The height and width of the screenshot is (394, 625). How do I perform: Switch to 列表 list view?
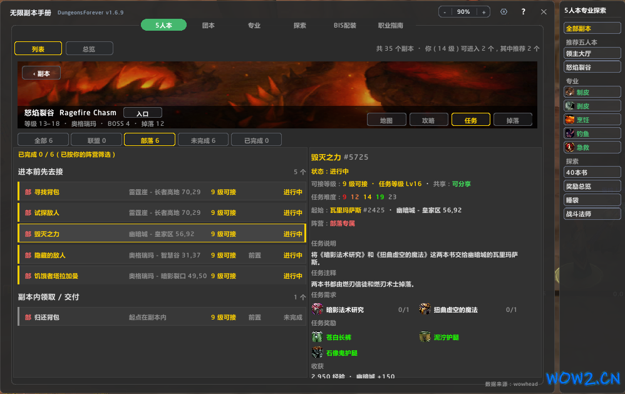[x=38, y=49]
